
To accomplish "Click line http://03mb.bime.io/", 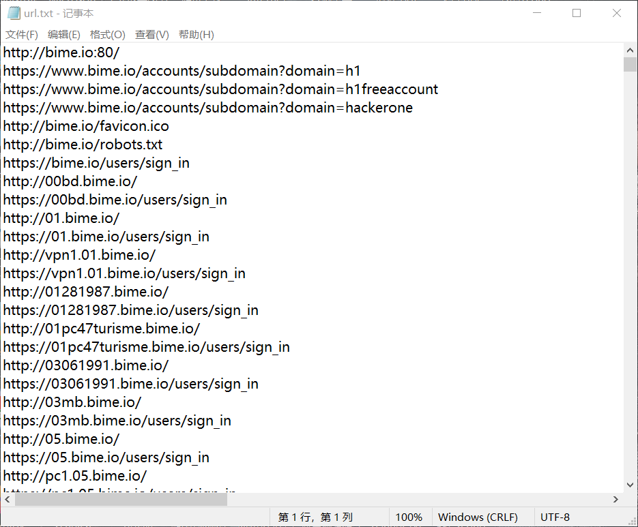I will [72, 402].
